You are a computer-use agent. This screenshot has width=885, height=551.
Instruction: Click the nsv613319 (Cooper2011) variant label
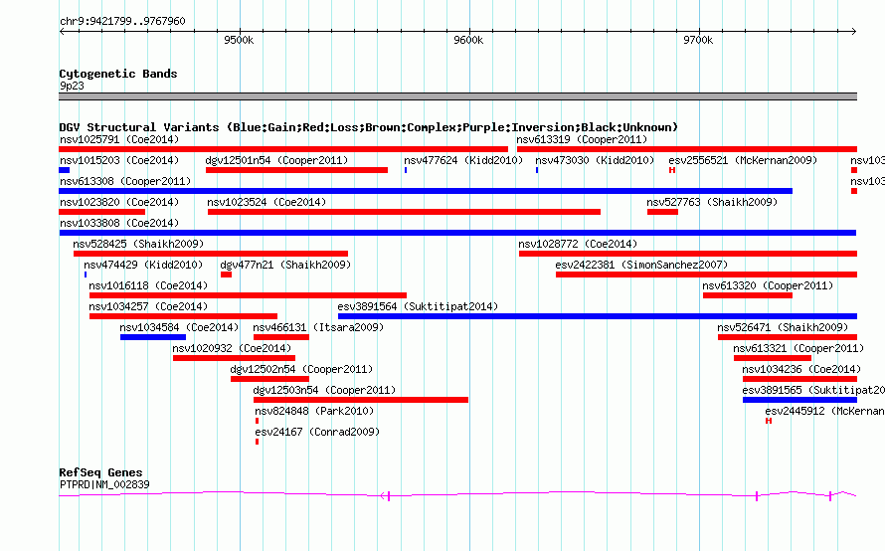[x=582, y=139]
